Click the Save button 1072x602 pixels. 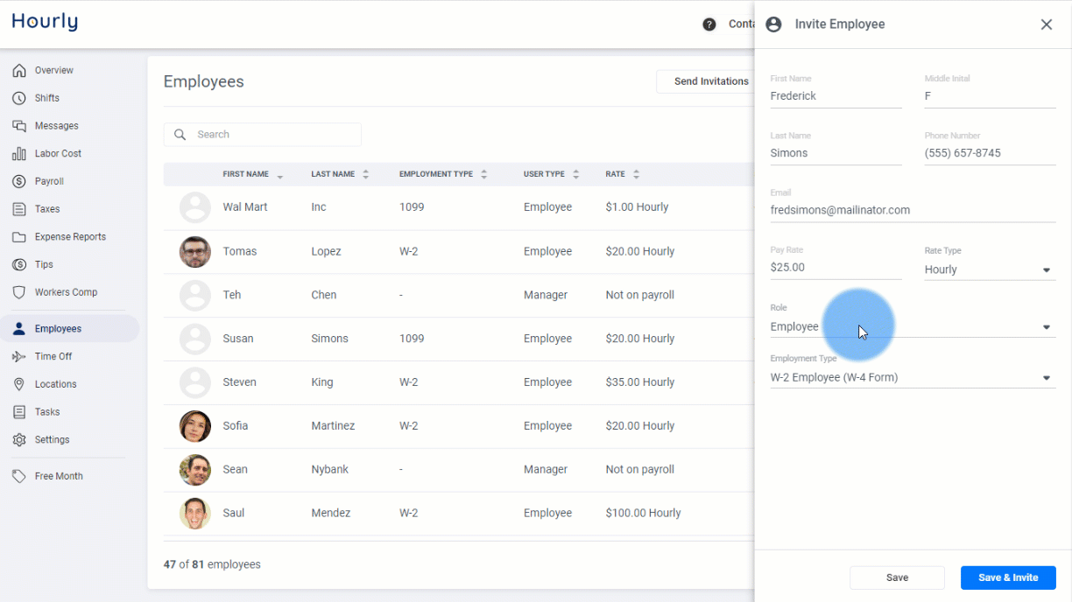click(x=897, y=577)
